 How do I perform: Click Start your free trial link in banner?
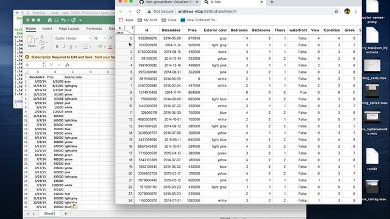pos(105,57)
